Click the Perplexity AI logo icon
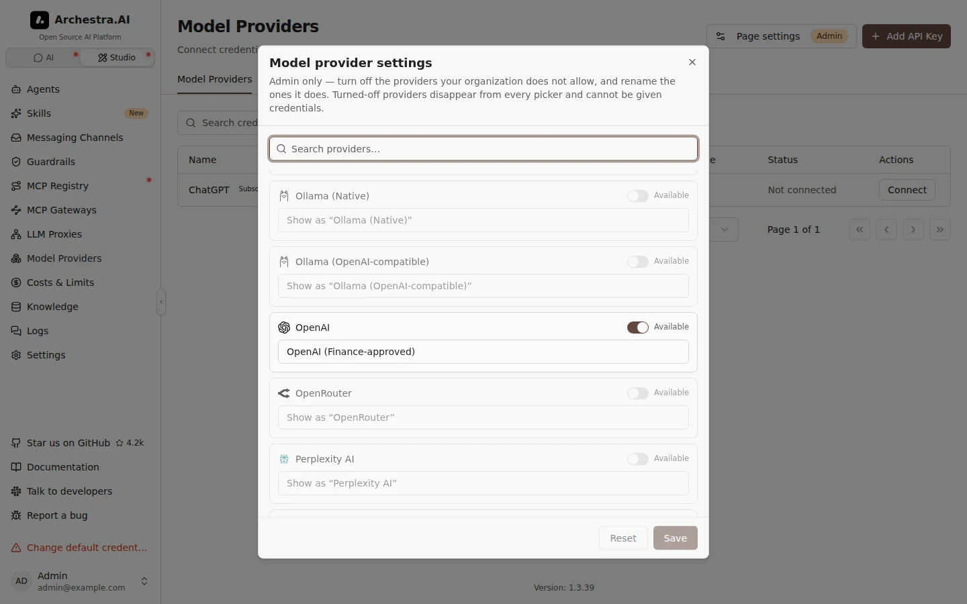This screenshot has height=604, width=967. point(284,459)
